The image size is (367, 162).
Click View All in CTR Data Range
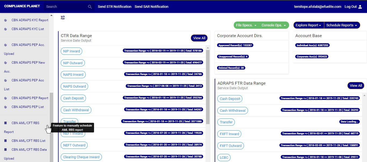[x=199, y=38]
